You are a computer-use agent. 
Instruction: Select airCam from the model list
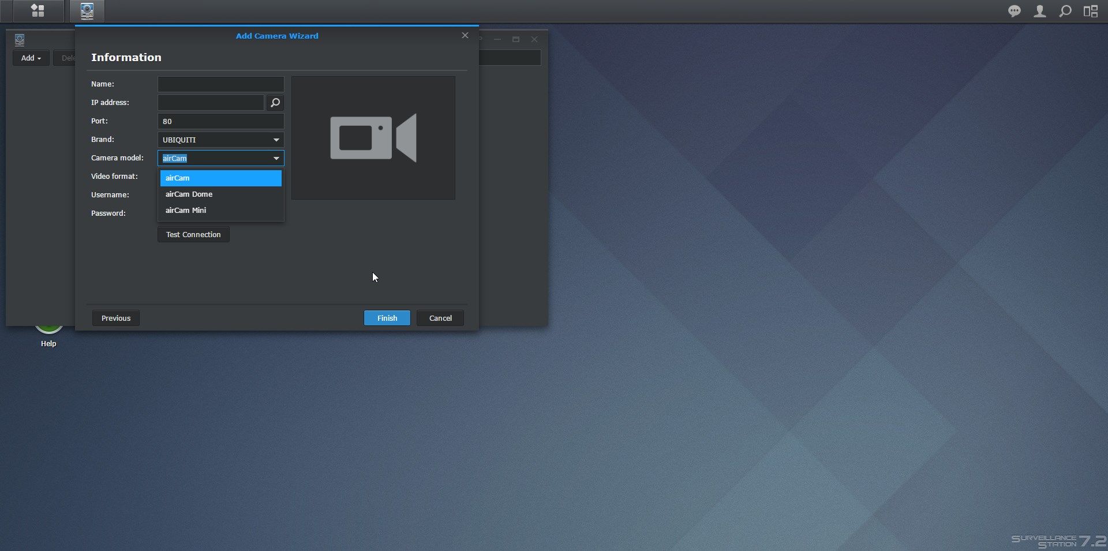(x=220, y=178)
